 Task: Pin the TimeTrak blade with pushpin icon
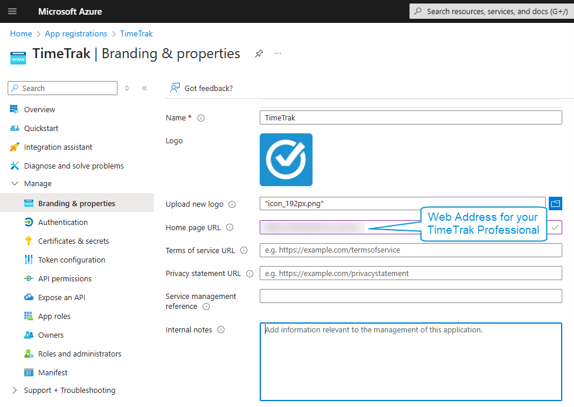point(259,54)
